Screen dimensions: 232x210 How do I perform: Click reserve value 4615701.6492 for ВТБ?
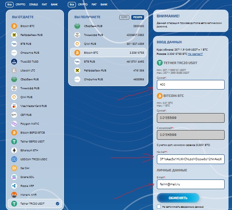point(135,61)
